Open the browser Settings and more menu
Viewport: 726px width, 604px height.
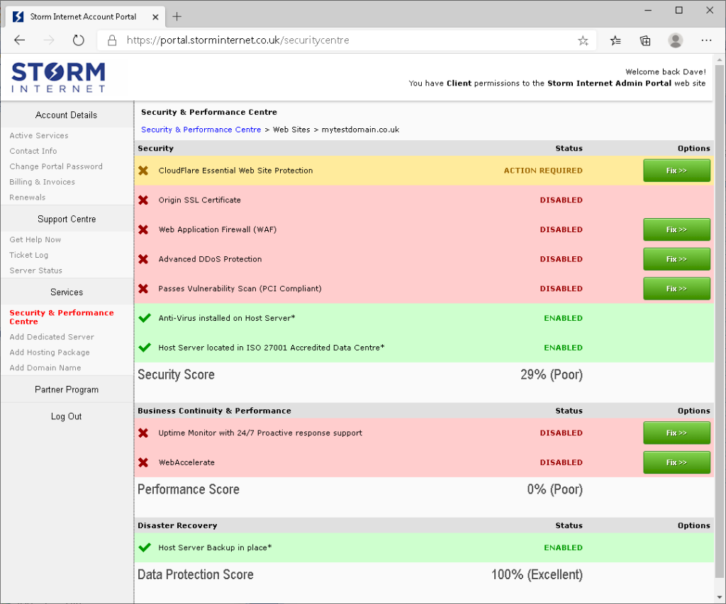(x=706, y=40)
